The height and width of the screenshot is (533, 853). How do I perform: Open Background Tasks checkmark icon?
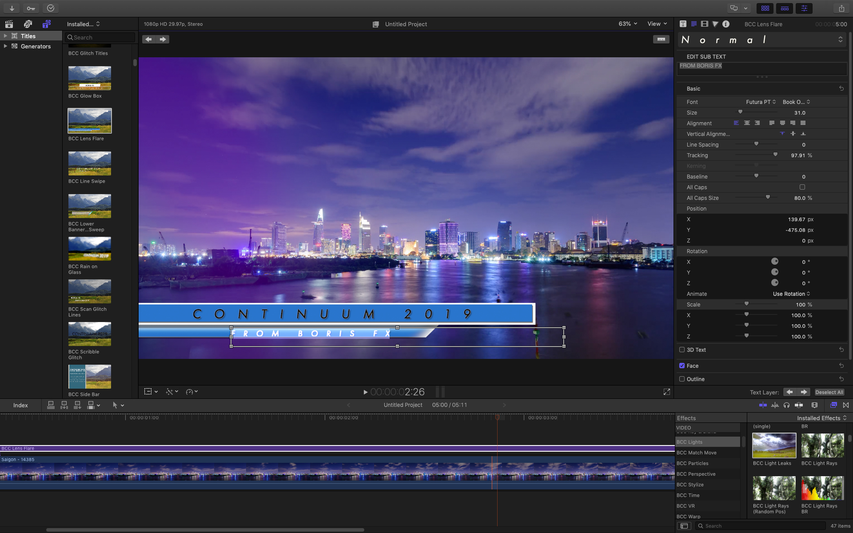51,8
